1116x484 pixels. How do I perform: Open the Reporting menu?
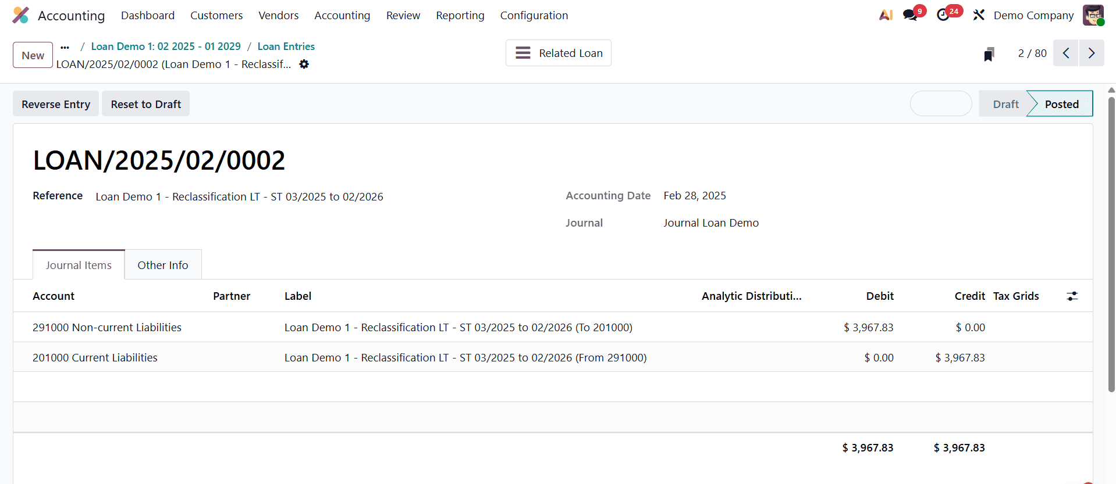[460, 16]
